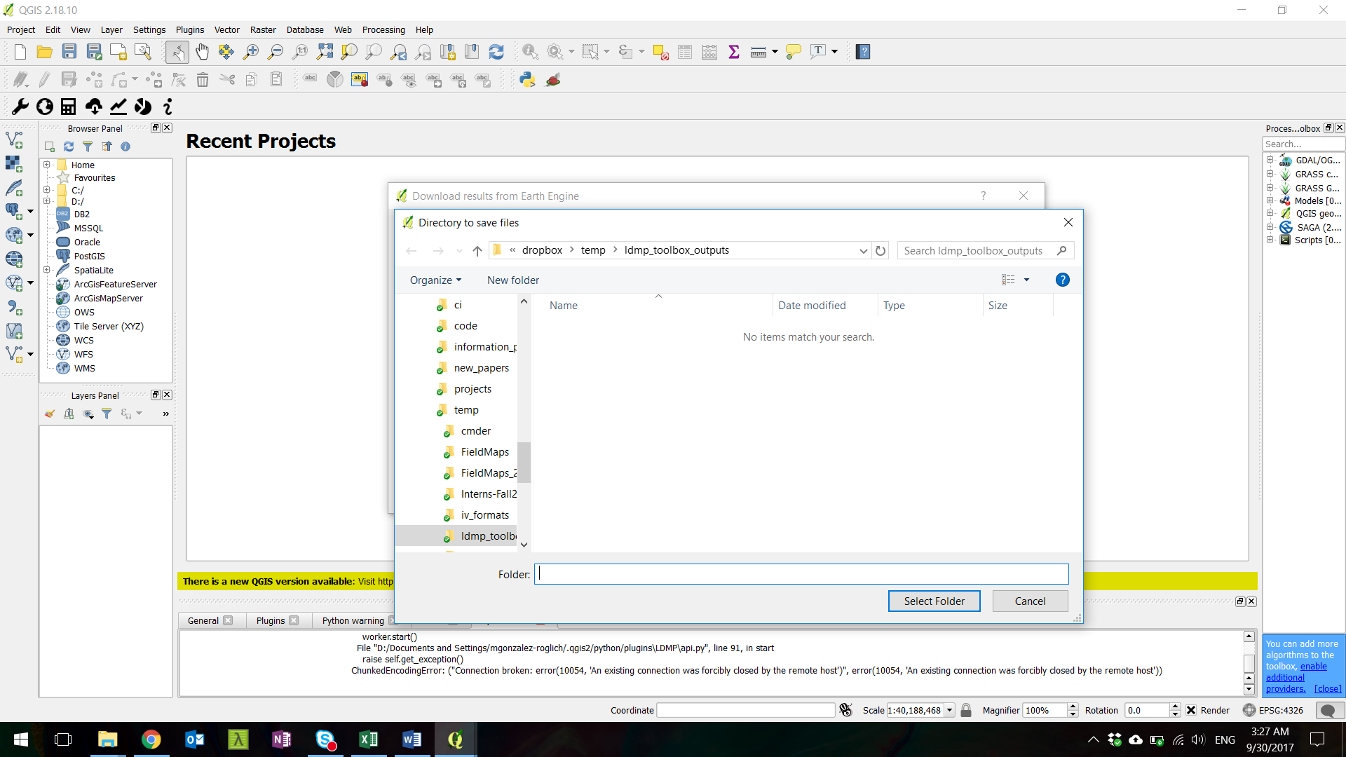Screen dimensions: 1346x757
Task: Toggle the scale lock icon
Action: click(966, 710)
